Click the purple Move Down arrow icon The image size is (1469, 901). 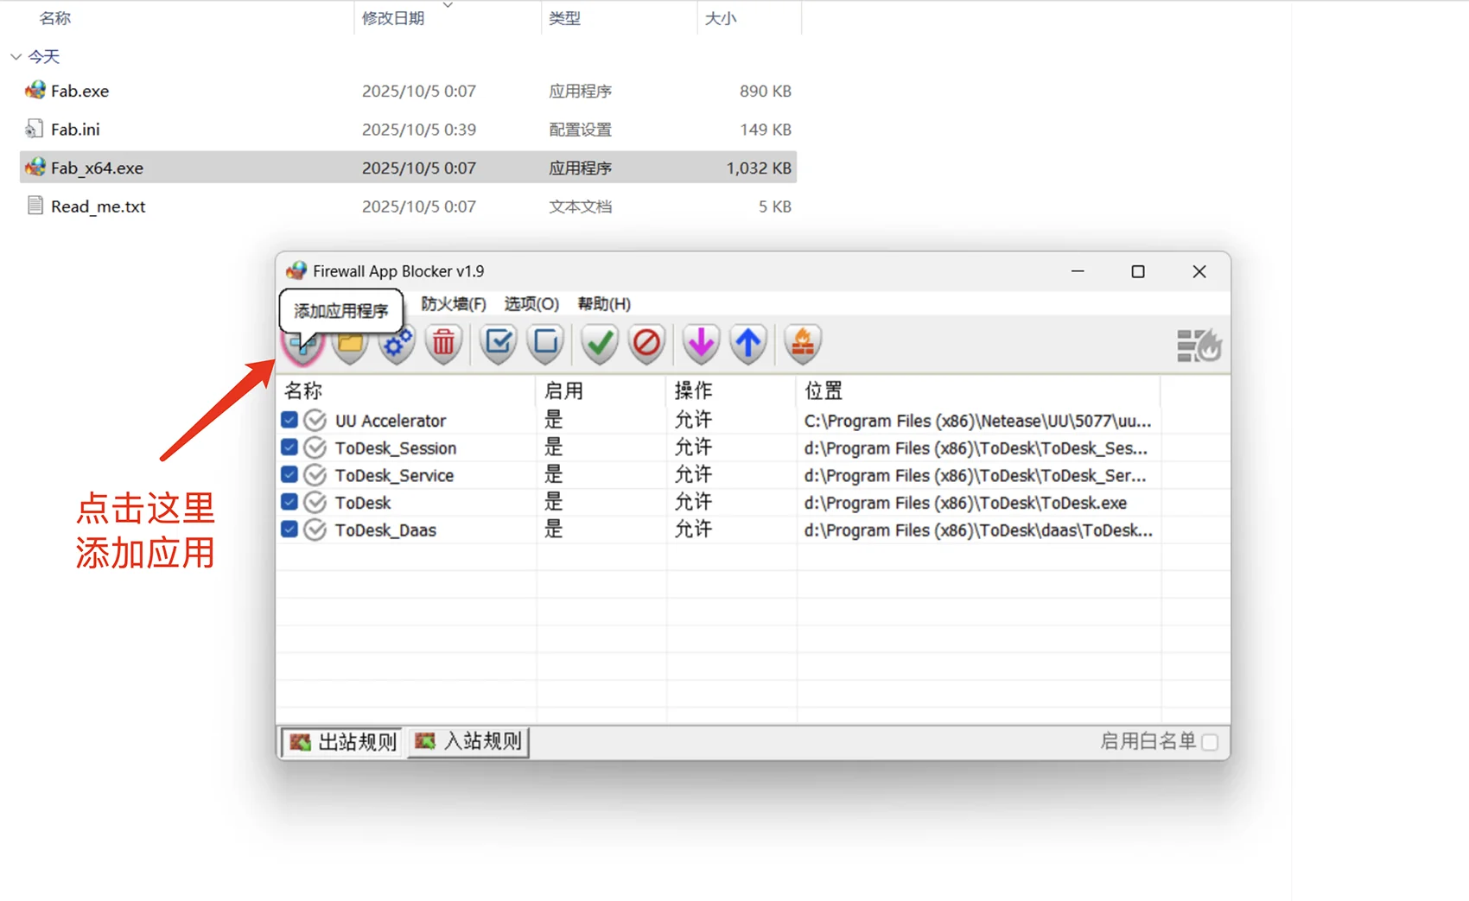pyautogui.click(x=701, y=344)
